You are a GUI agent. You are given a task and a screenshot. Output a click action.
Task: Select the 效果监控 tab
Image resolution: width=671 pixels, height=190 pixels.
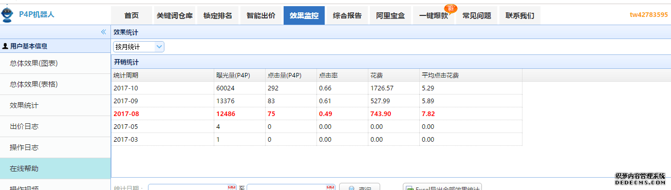pyautogui.click(x=304, y=15)
